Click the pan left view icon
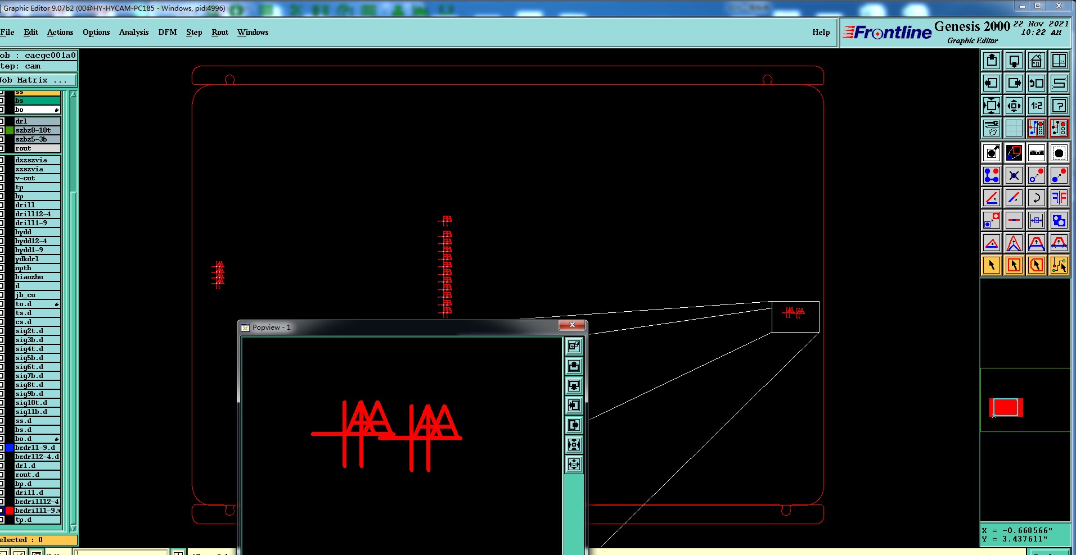 point(992,83)
